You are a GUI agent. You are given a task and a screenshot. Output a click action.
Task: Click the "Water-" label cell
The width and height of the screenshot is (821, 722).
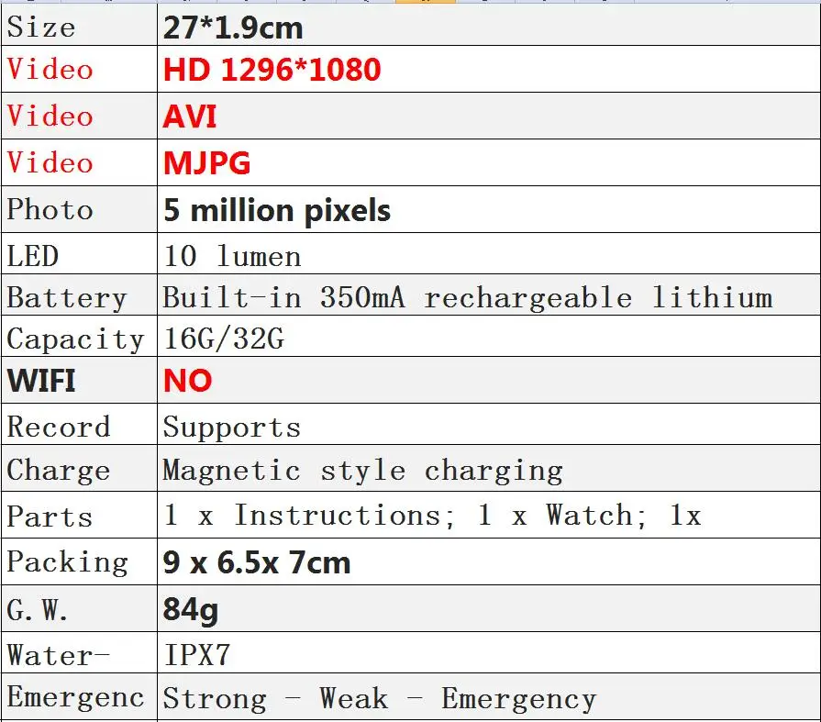click(79, 652)
